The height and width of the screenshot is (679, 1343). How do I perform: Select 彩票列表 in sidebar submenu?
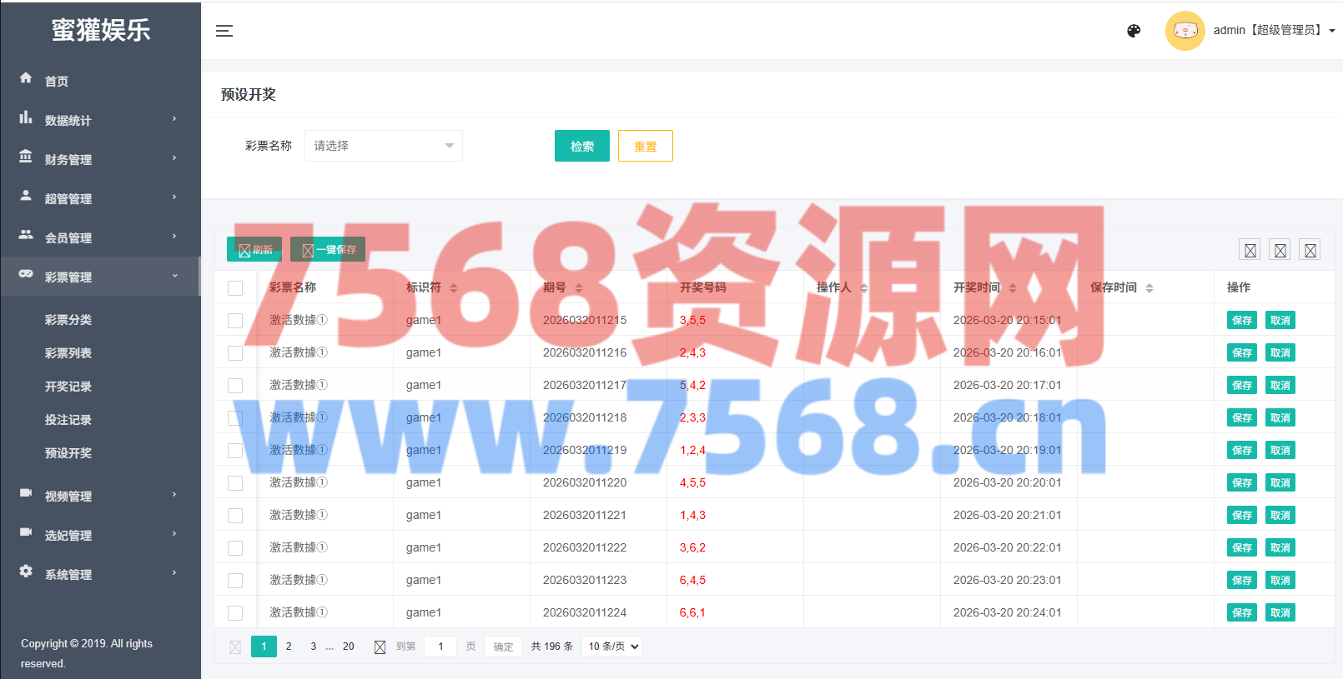point(68,353)
